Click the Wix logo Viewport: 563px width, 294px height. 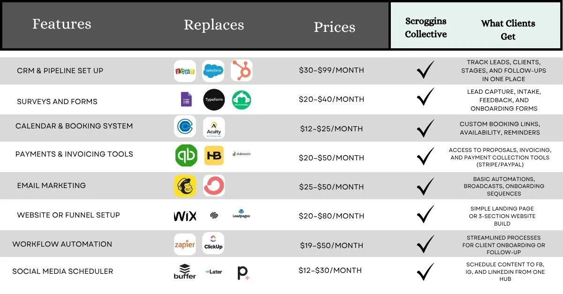coord(185,216)
